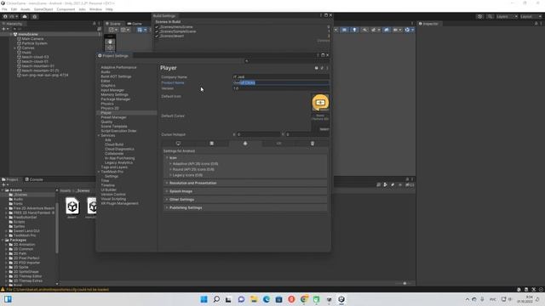
Task: Expand Resolution and Presentation section
Action: coord(245,183)
